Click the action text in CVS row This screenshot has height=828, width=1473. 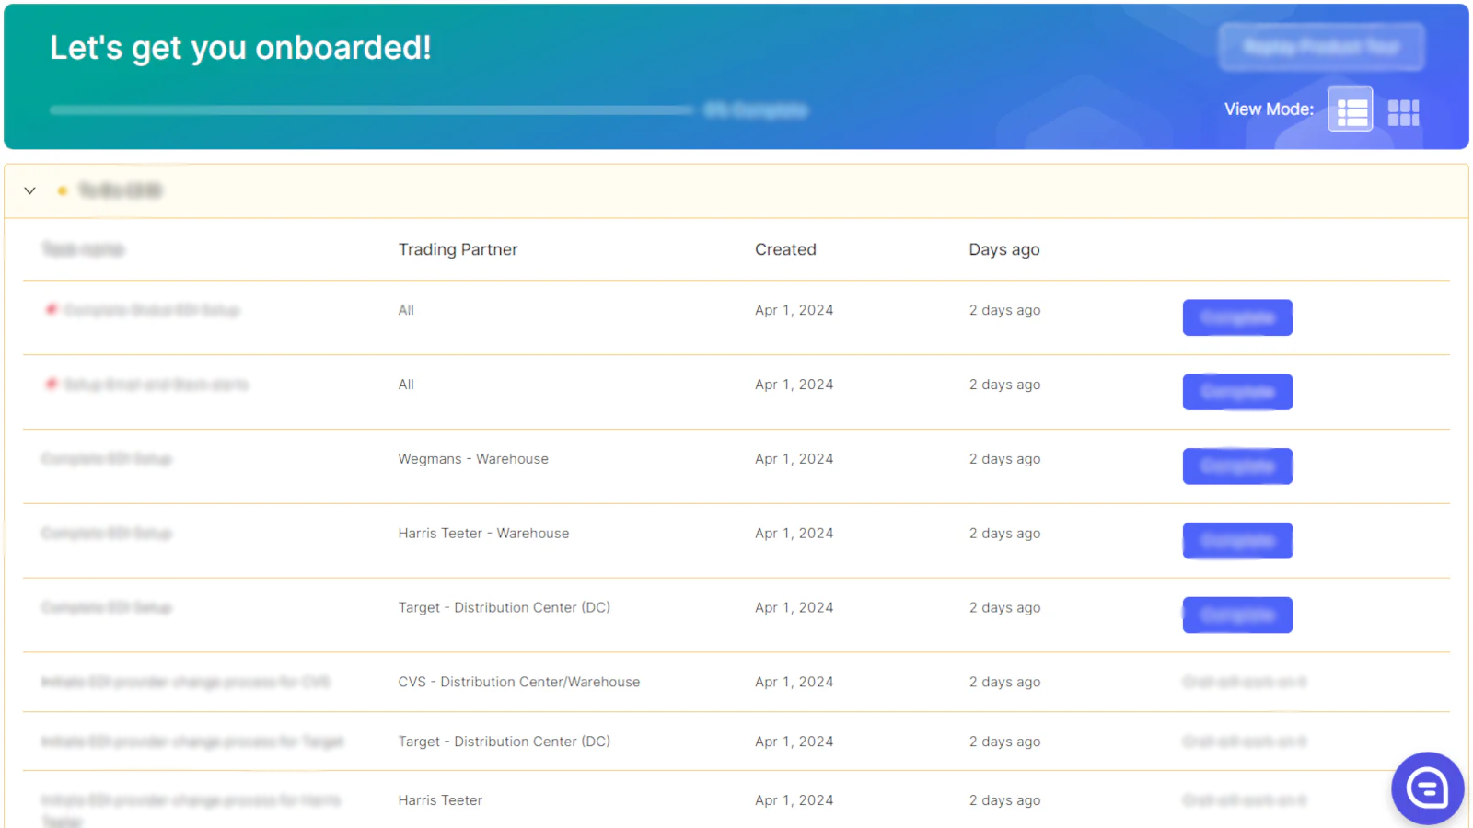pyautogui.click(x=1245, y=682)
